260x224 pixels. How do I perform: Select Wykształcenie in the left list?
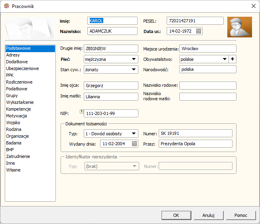click(20, 103)
